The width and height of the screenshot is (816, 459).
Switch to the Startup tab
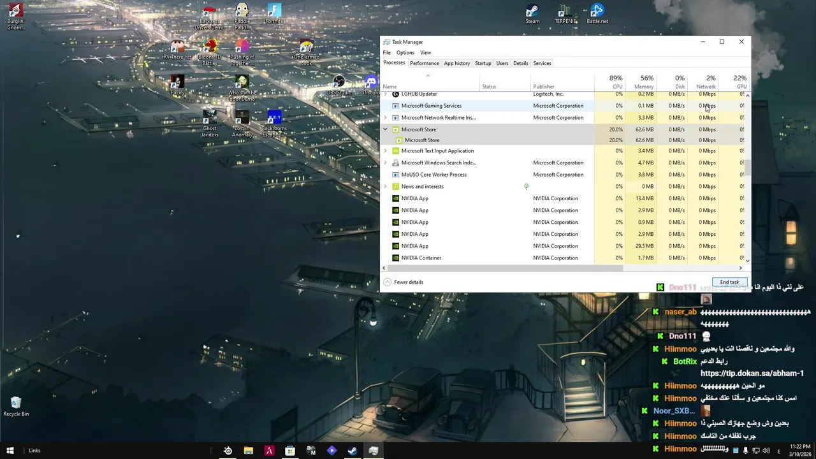[483, 63]
